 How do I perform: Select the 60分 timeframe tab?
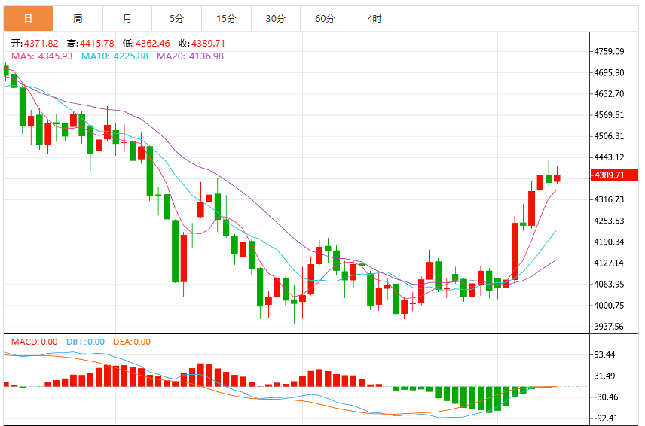tap(325, 19)
